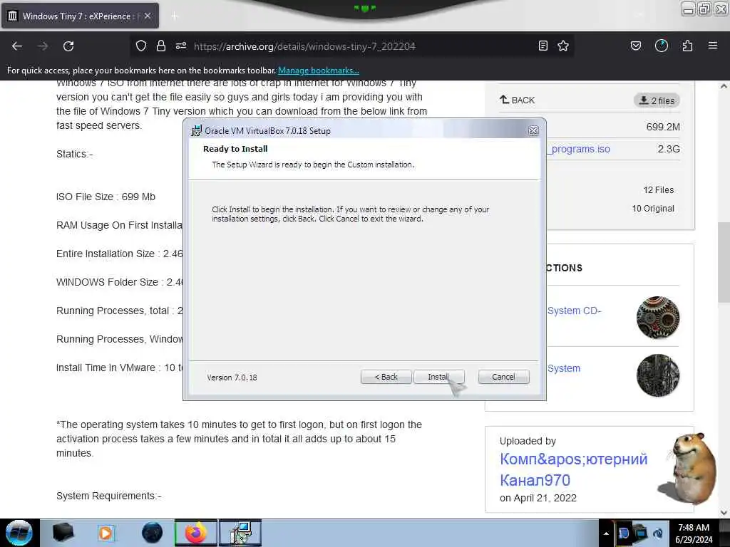Viewport: 730px width, 547px height.
Task: Toggle reader view icon
Action: point(543,46)
